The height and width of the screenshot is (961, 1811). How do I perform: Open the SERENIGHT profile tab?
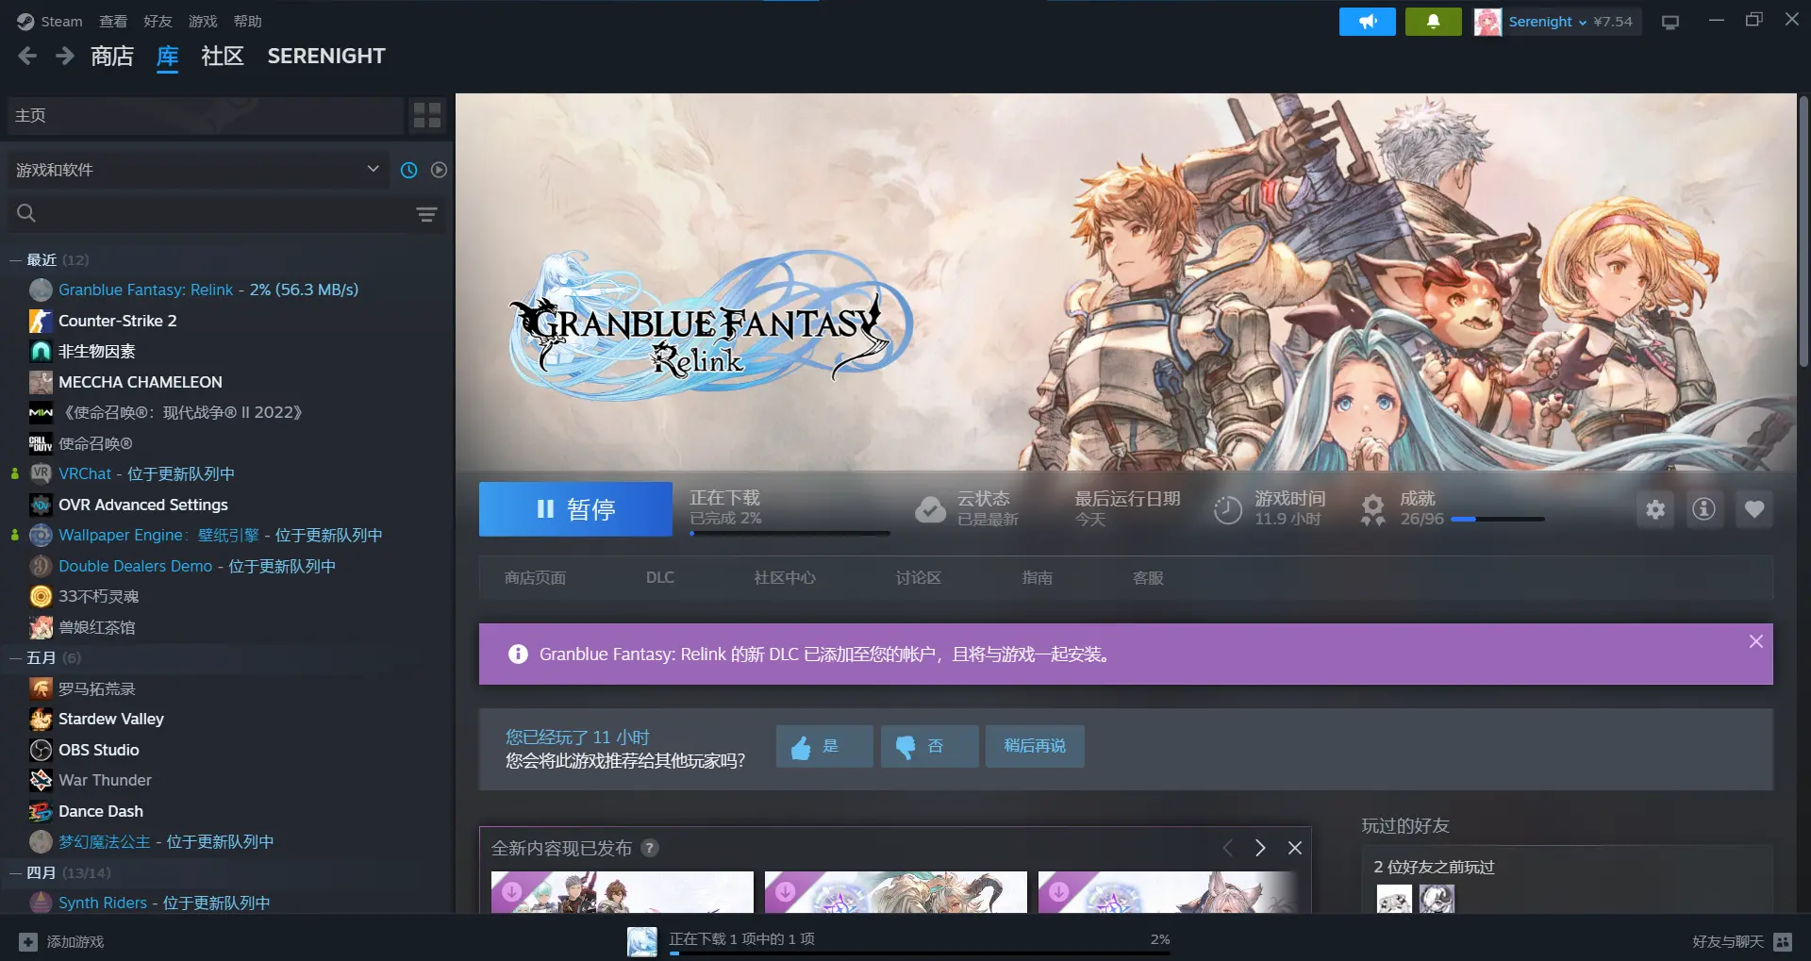click(x=326, y=57)
